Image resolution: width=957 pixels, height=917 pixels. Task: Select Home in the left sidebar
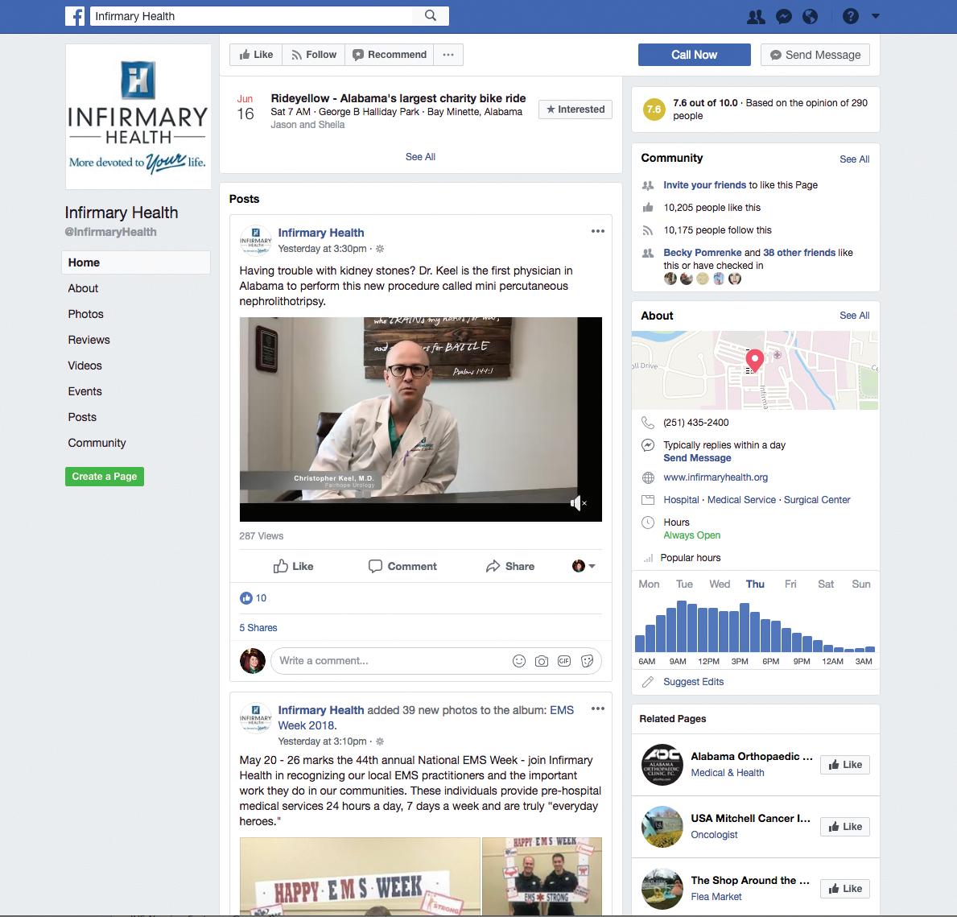coord(135,262)
